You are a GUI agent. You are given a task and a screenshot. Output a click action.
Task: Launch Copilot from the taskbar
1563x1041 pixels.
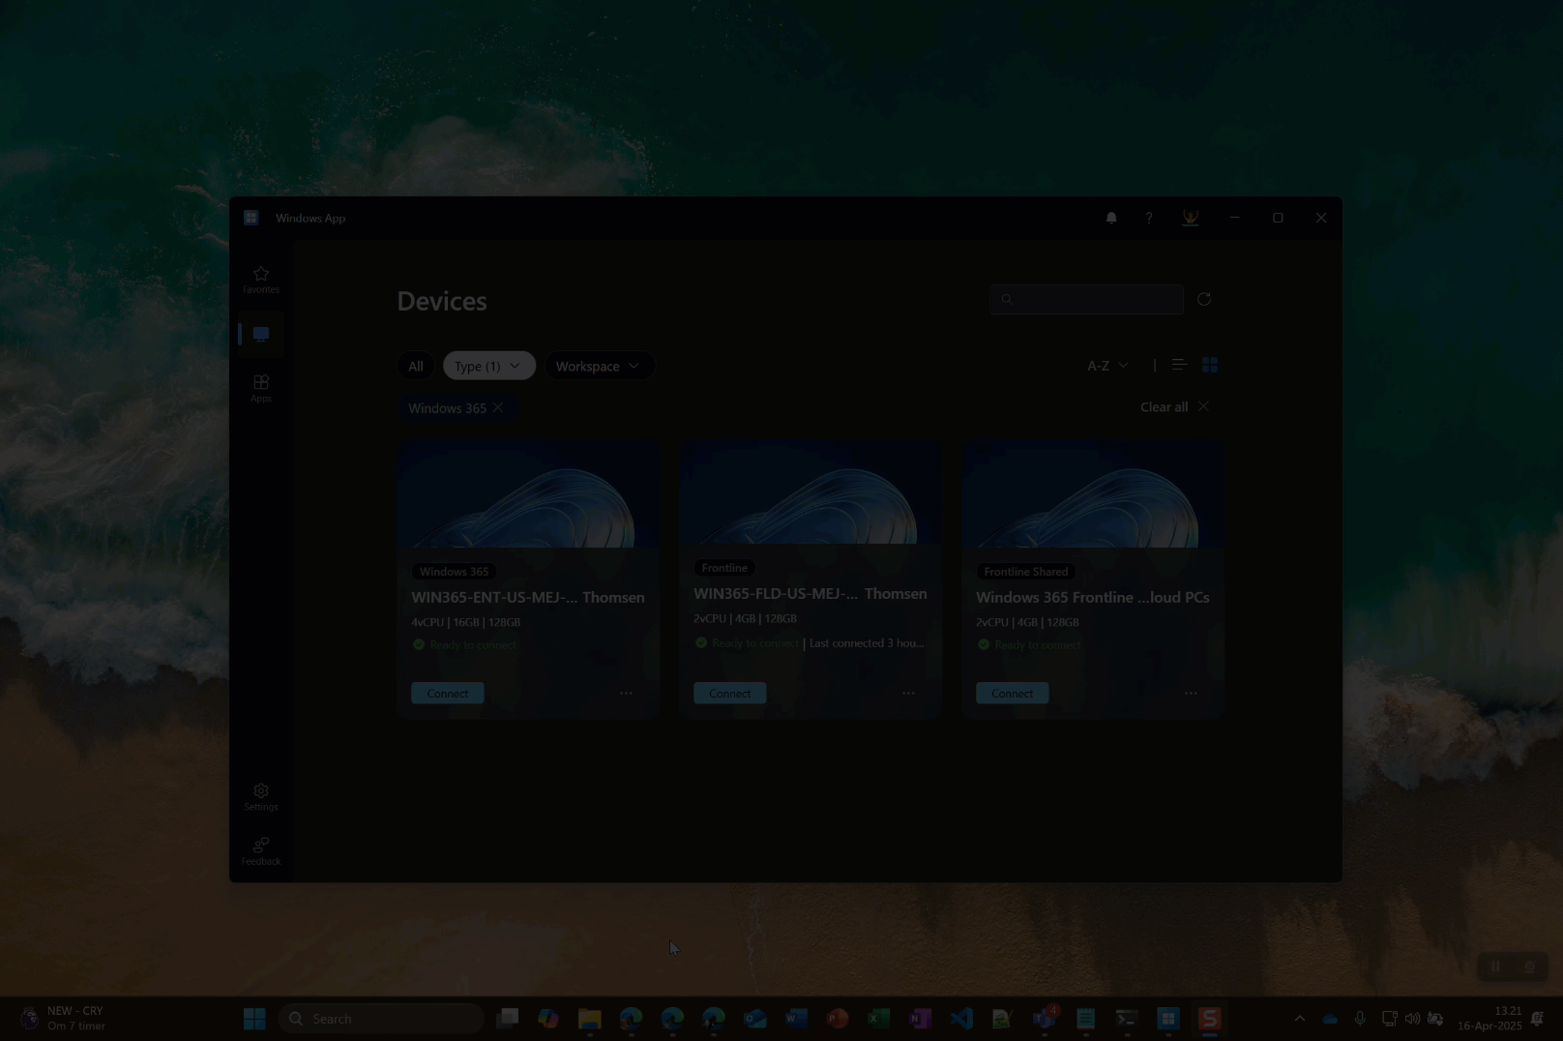click(548, 1019)
